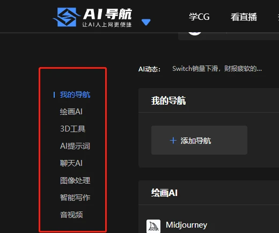Click the Midjourney sailboat icon
The image size is (279, 233).
[153, 226]
